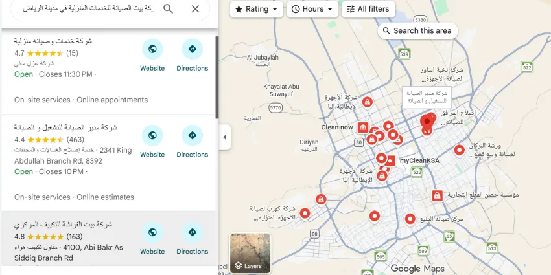The width and height of the screenshot is (551, 275).
Task: Open Website for شركة بيت الفراشة
Action: point(152,238)
